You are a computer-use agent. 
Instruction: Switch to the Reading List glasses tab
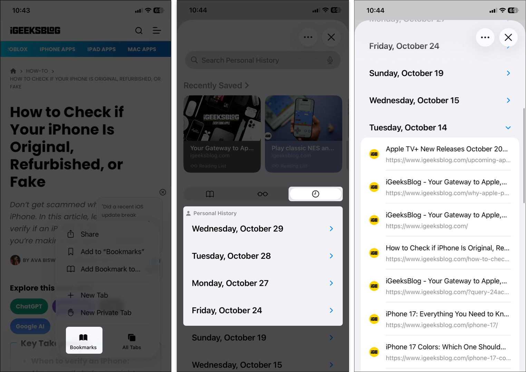point(263,194)
